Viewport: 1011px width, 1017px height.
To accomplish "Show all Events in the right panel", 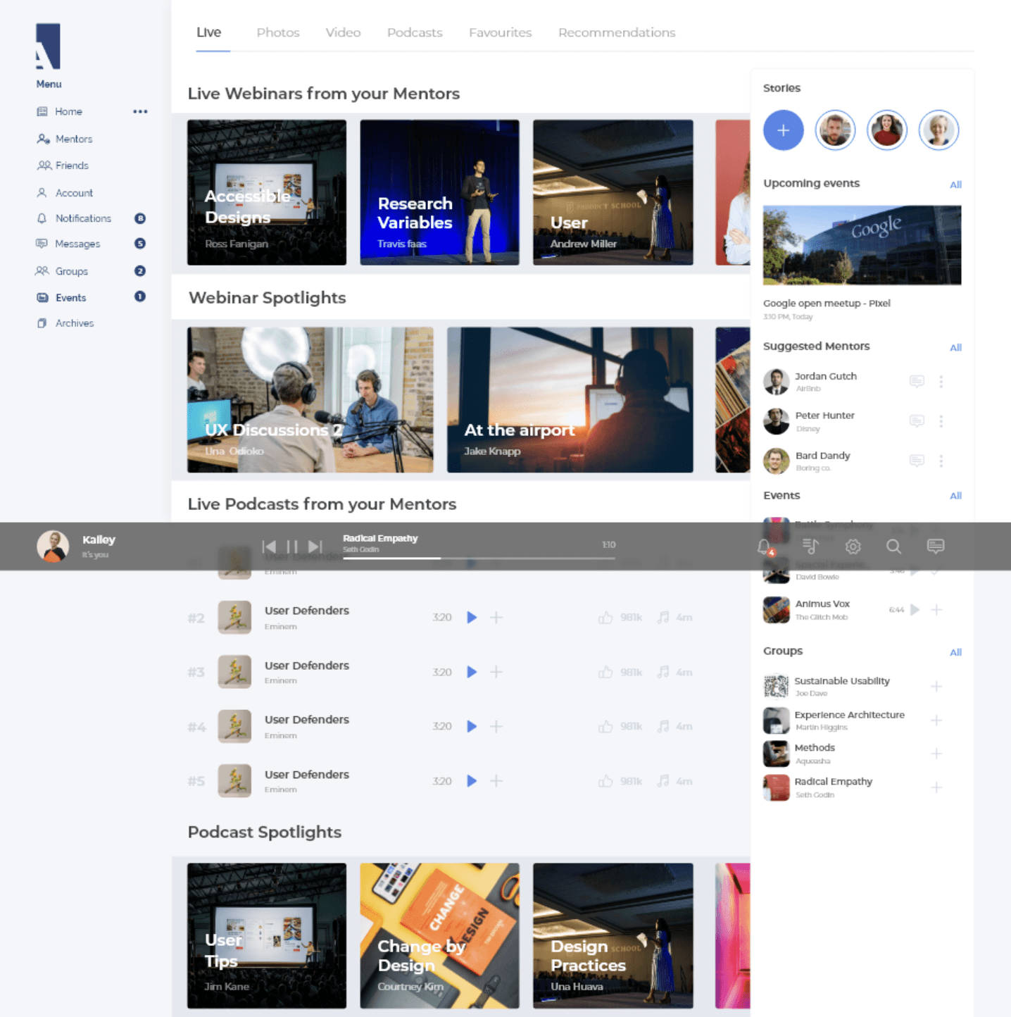I will point(955,496).
